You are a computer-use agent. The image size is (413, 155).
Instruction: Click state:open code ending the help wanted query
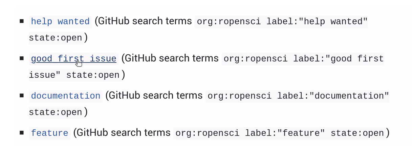coord(55,38)
